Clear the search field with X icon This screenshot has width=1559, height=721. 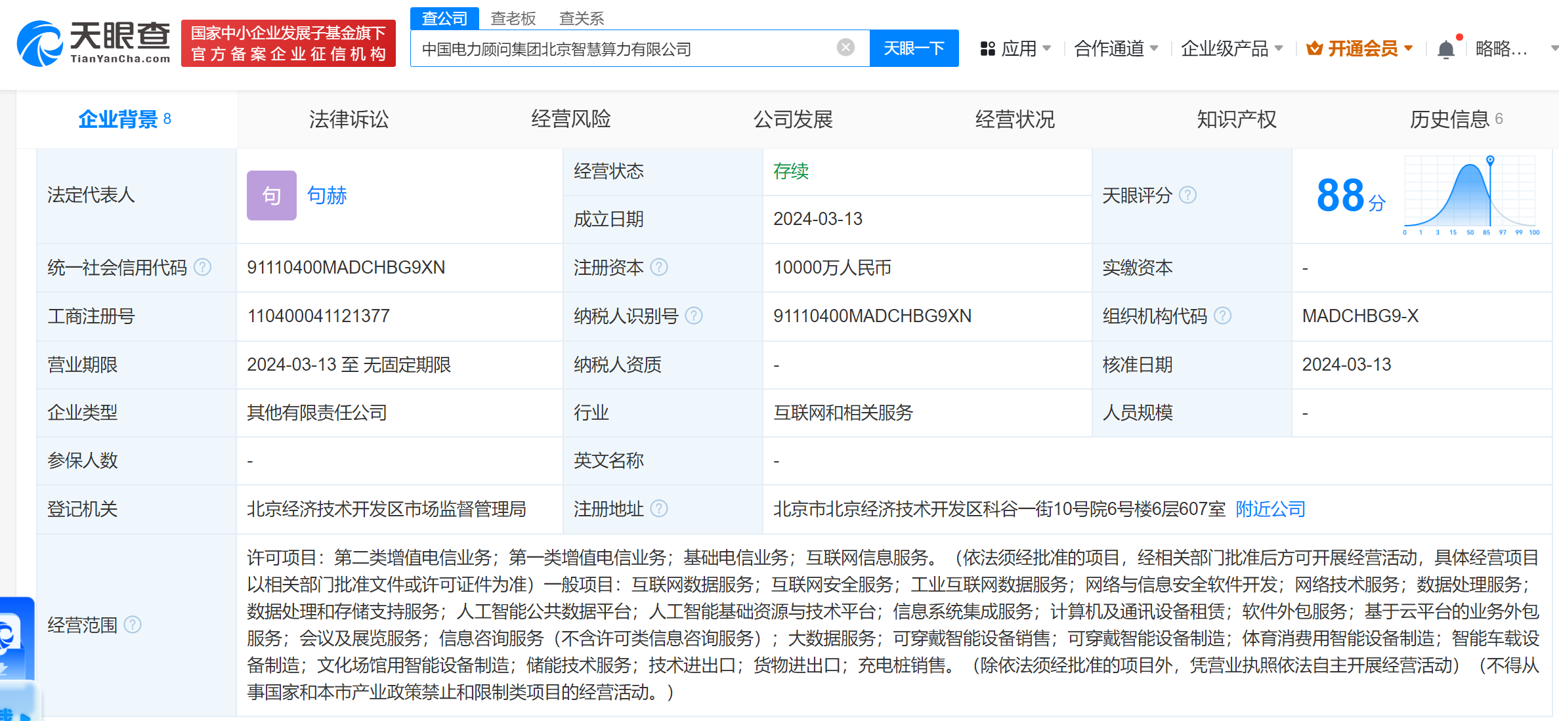845,47
